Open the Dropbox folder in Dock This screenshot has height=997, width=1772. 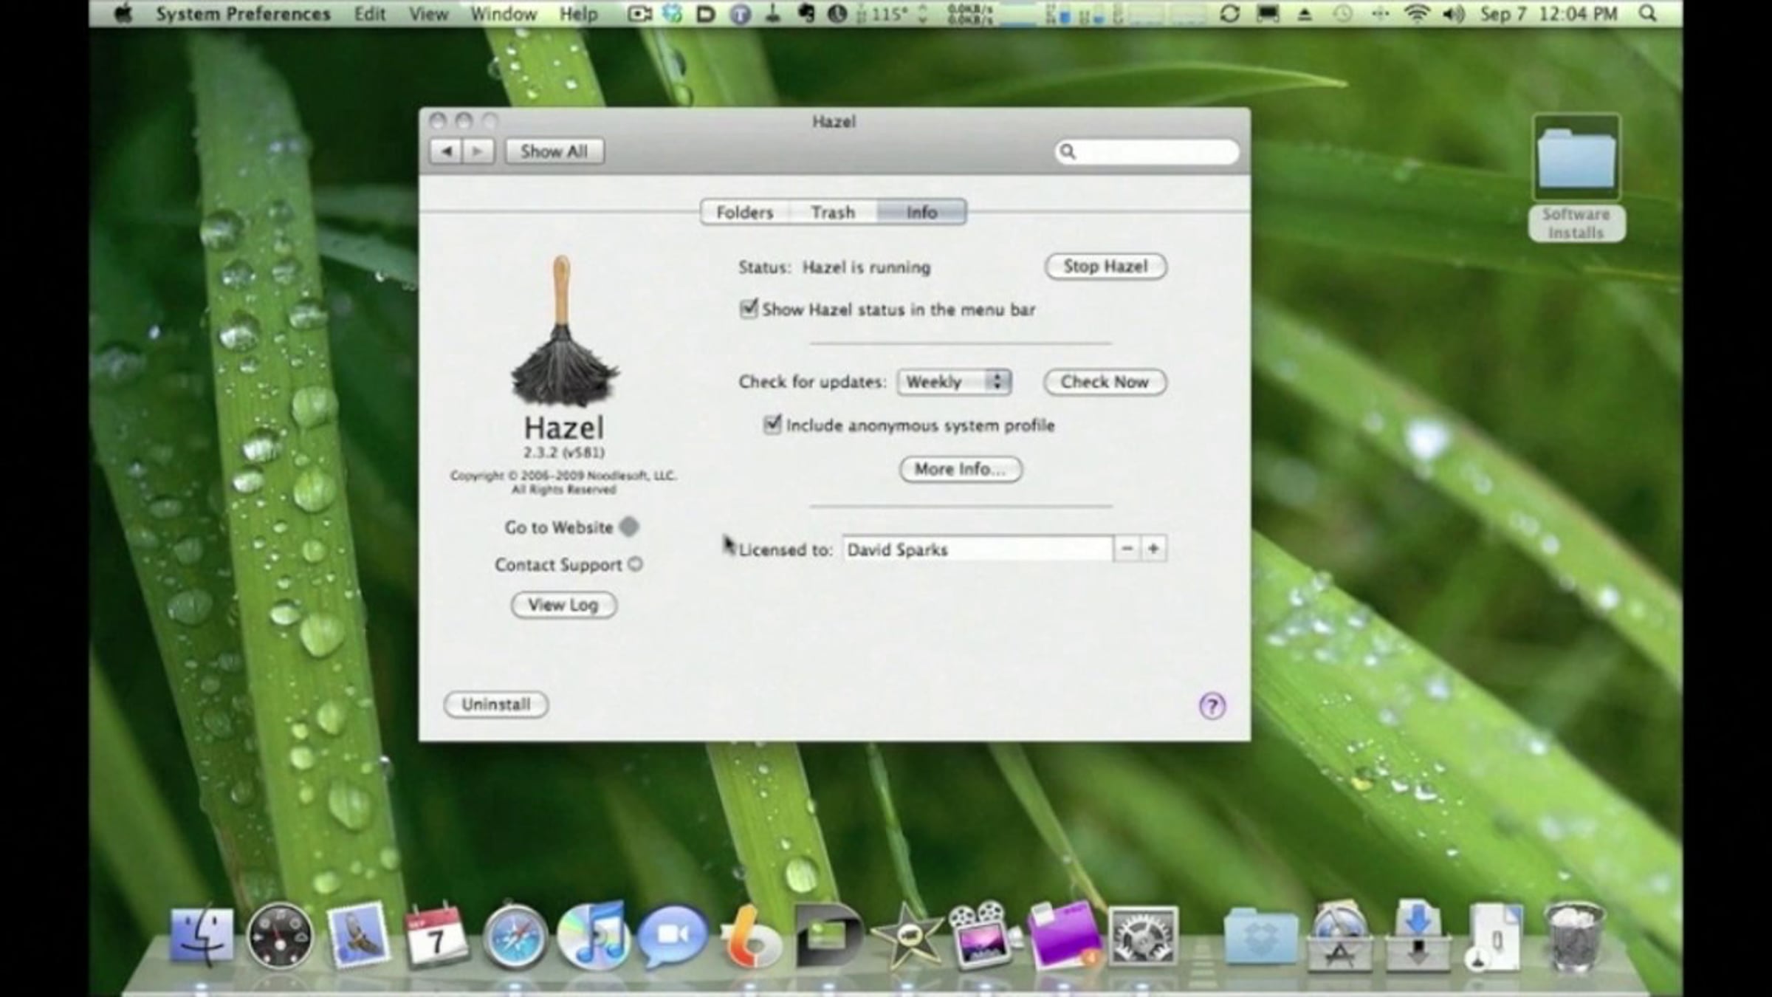(x=1260, y=936)
